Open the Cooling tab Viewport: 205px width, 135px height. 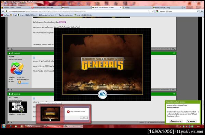tap(76, 8)
